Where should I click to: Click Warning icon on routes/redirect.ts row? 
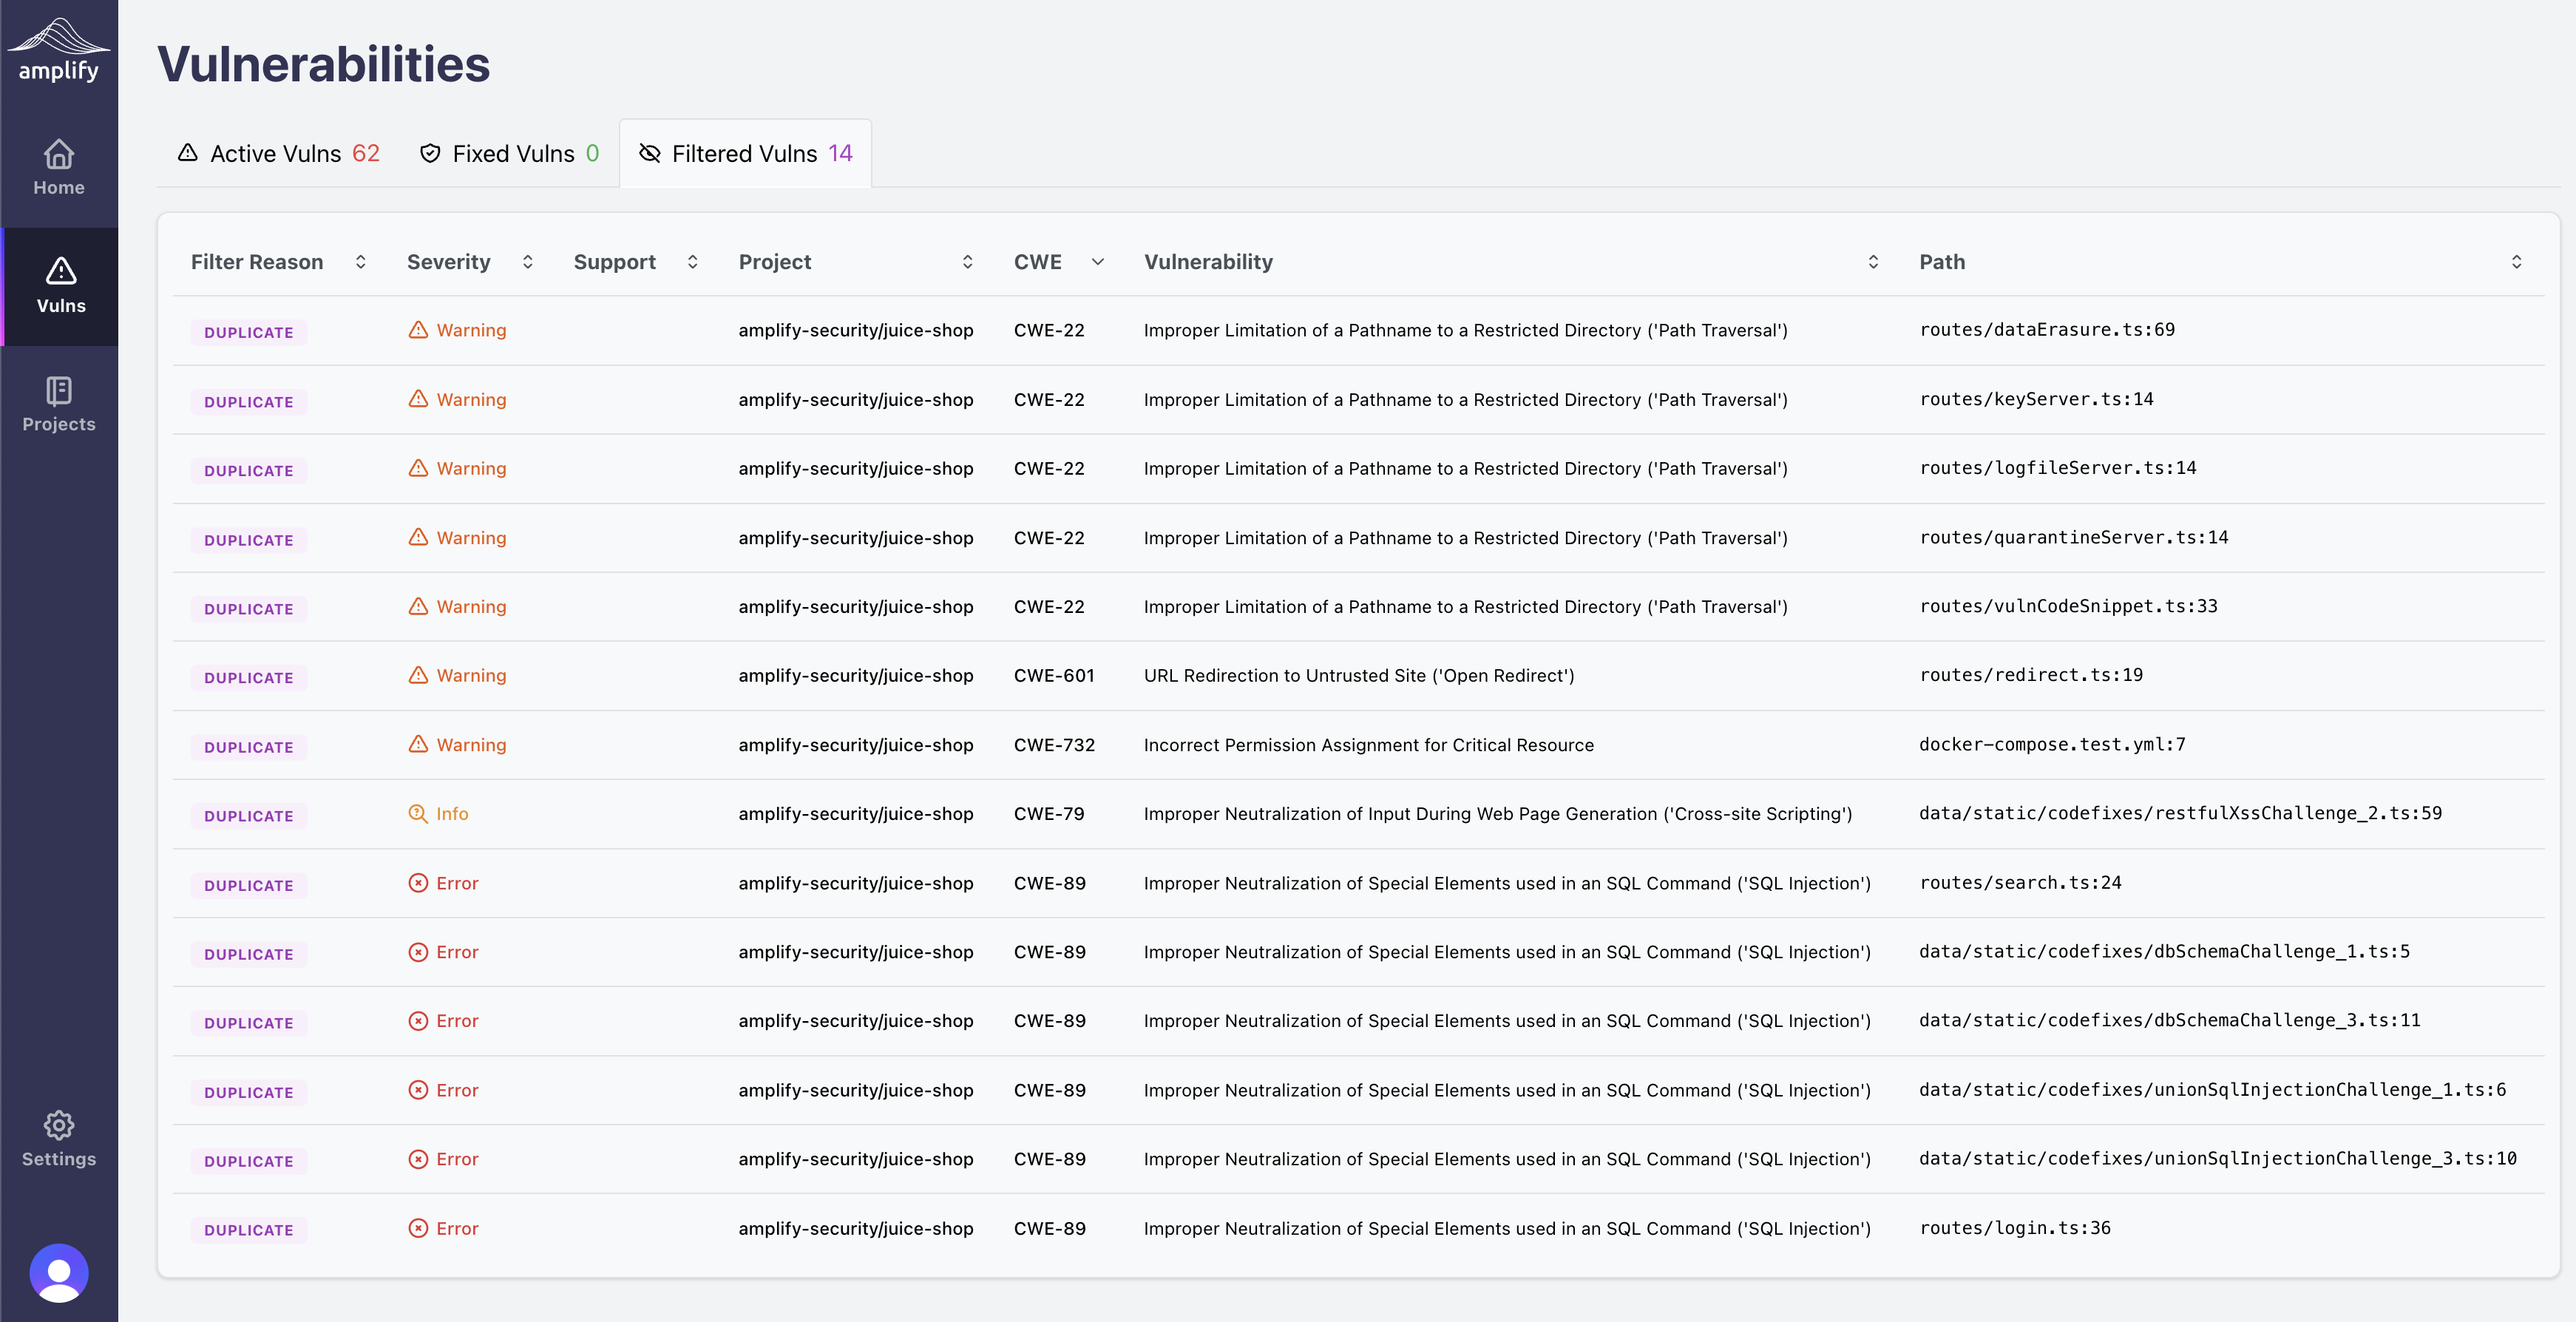pyautogui.click(x=418, y=676)
